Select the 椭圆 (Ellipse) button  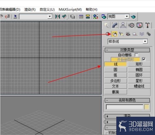(x=139, y=70)
